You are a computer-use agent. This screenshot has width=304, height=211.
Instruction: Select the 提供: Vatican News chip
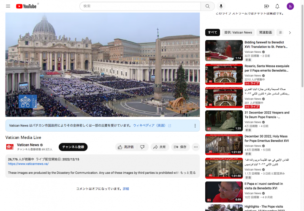(238, 32)
